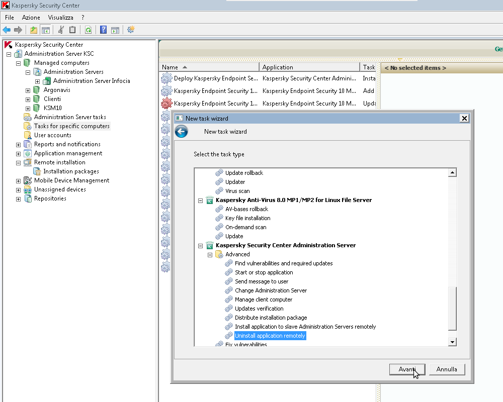Screen dimensions: 503x402
Task: Click the Reports and notifications icon
Action: [x=28, y=144]
